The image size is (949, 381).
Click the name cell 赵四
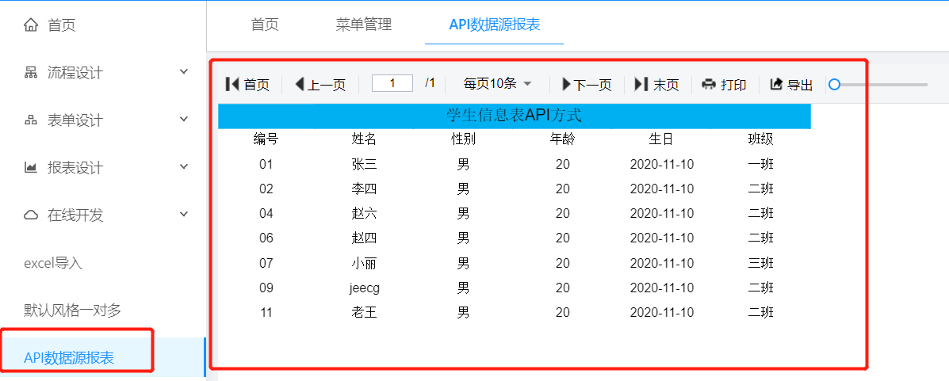pos(365,238)
